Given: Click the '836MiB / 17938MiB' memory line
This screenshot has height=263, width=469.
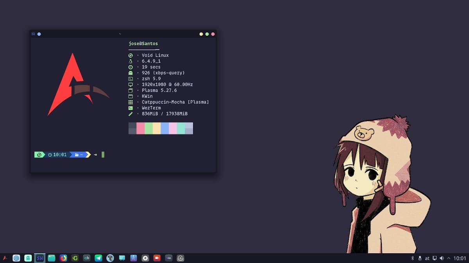Looking at the screenshot, I should coord(165,114).
